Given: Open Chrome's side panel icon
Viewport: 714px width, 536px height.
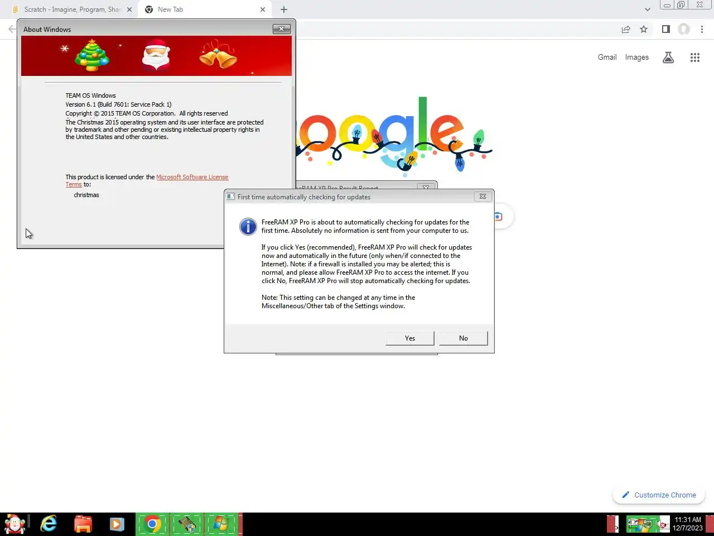Looking at the screenshot, I should tap(665, 29).
